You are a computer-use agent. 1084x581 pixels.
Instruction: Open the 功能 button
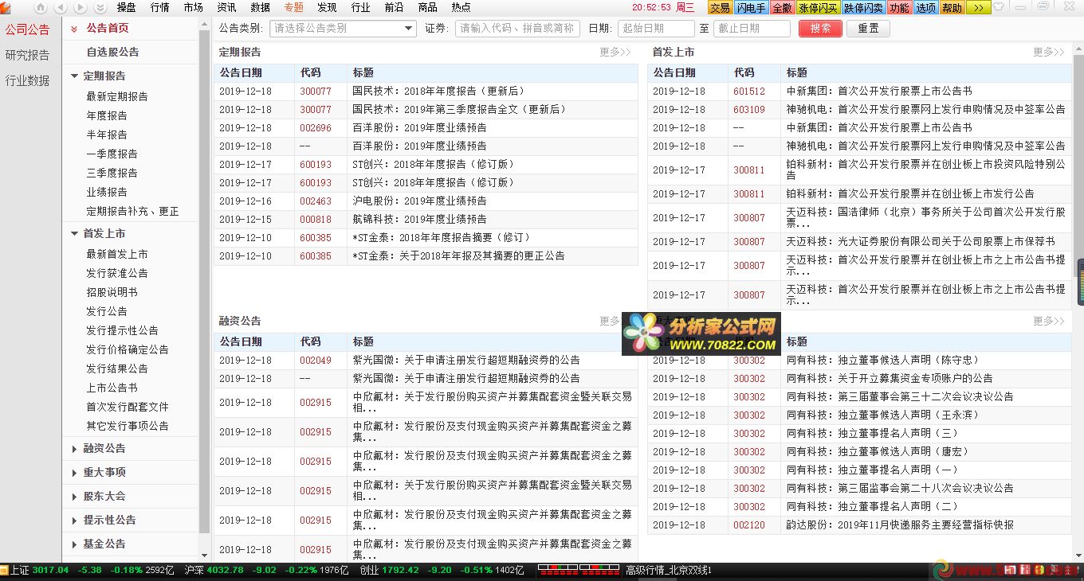pos(899,8)
